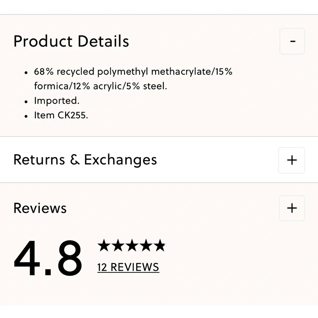
Task: Open the 12 REVIEWS link
Action: click(x=128, y=267)
